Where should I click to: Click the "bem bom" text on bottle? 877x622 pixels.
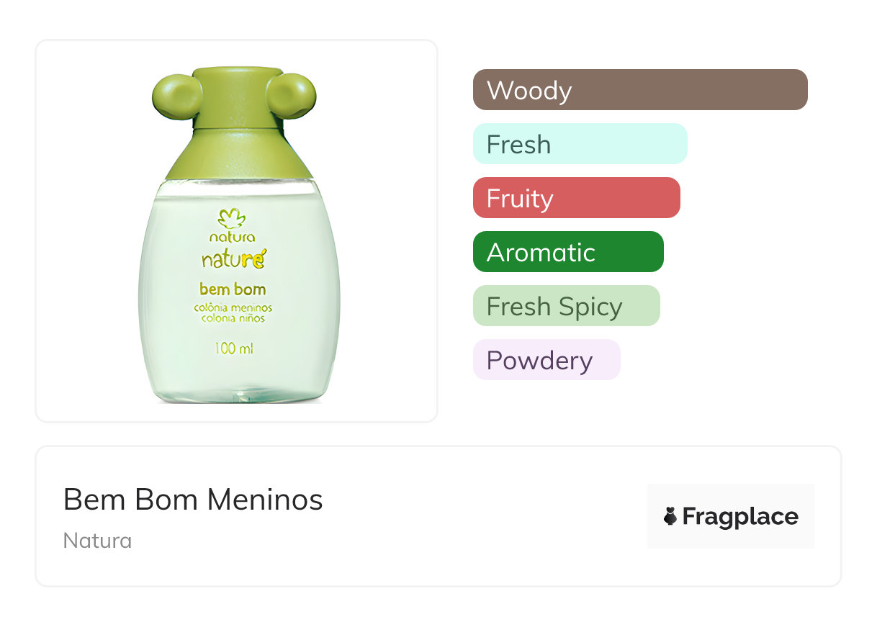tap(233, 289)
